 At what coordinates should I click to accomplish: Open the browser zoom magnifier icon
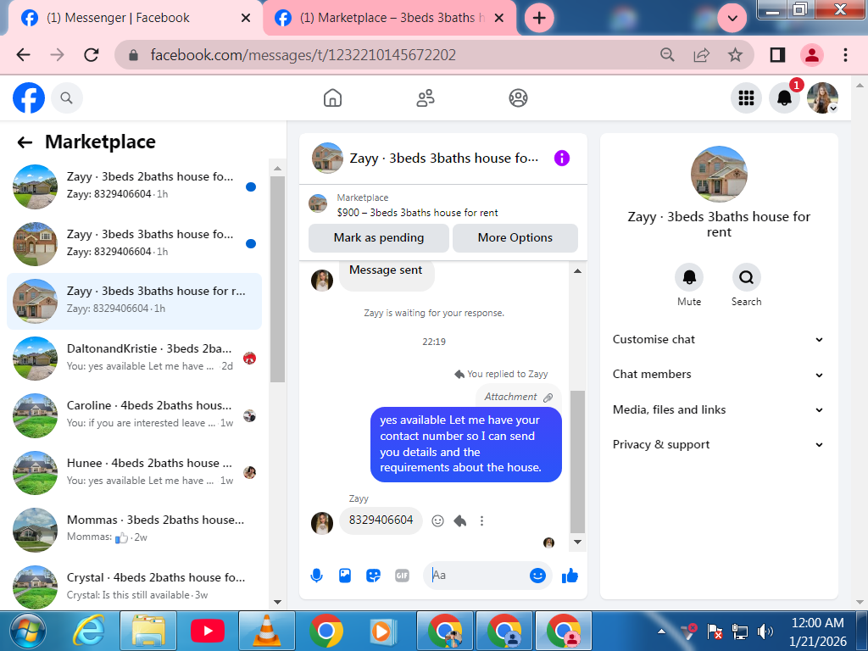(668, 55)
